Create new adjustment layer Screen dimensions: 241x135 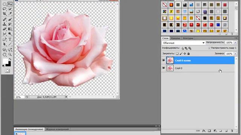pos(215,131)
